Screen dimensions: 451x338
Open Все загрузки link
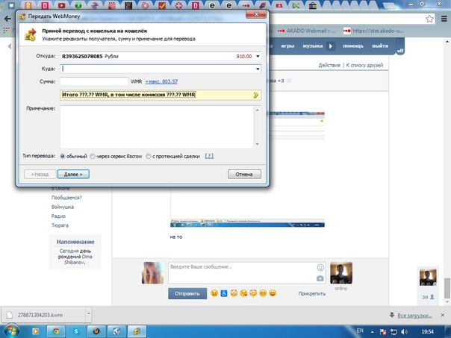tap(414, 316)
